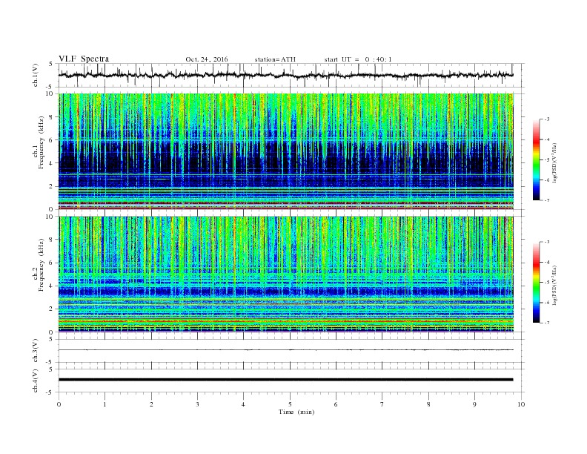The image size is (587, 454).
Task: Click the ch.1 spectrogram PSD color bar
Action: [x=537, y=159]
